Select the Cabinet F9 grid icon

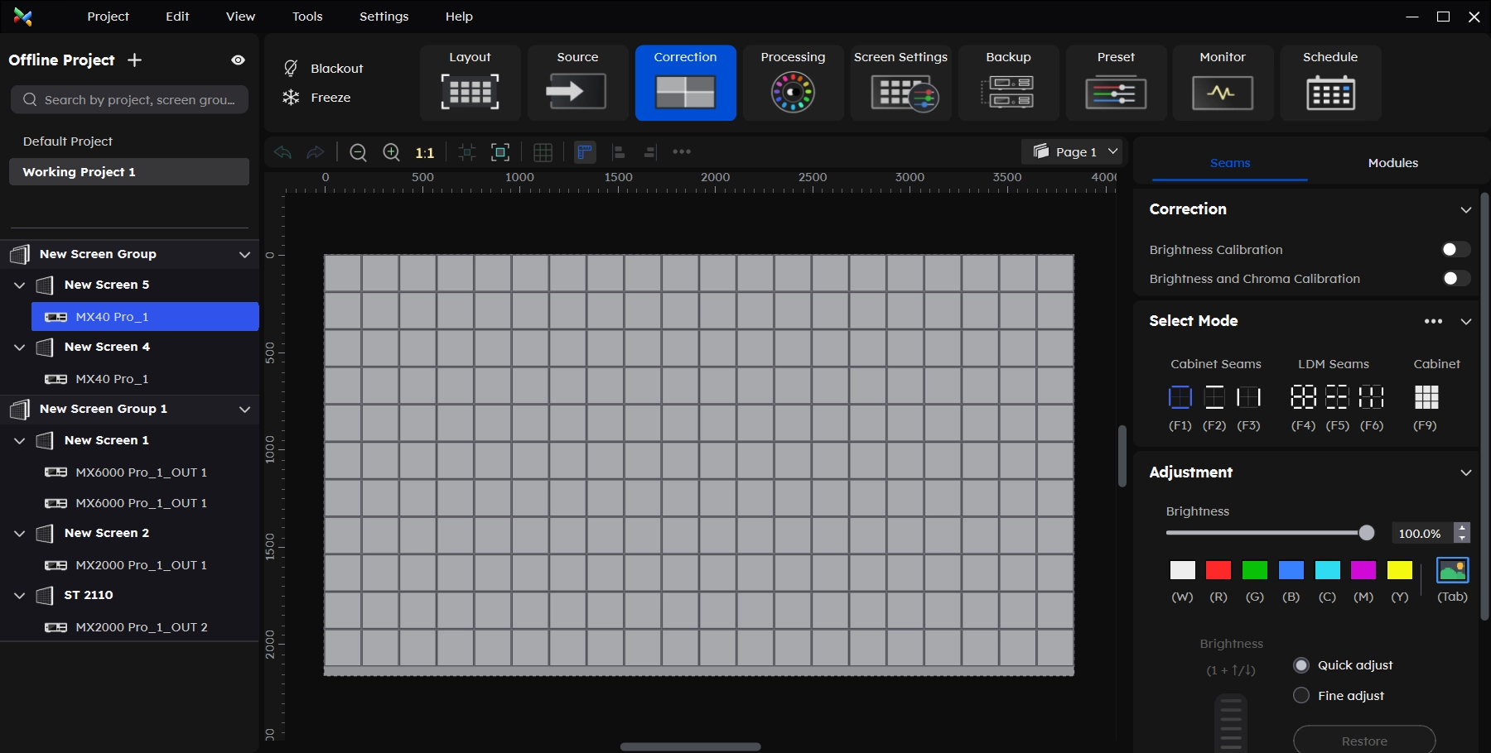(1426, 397)
